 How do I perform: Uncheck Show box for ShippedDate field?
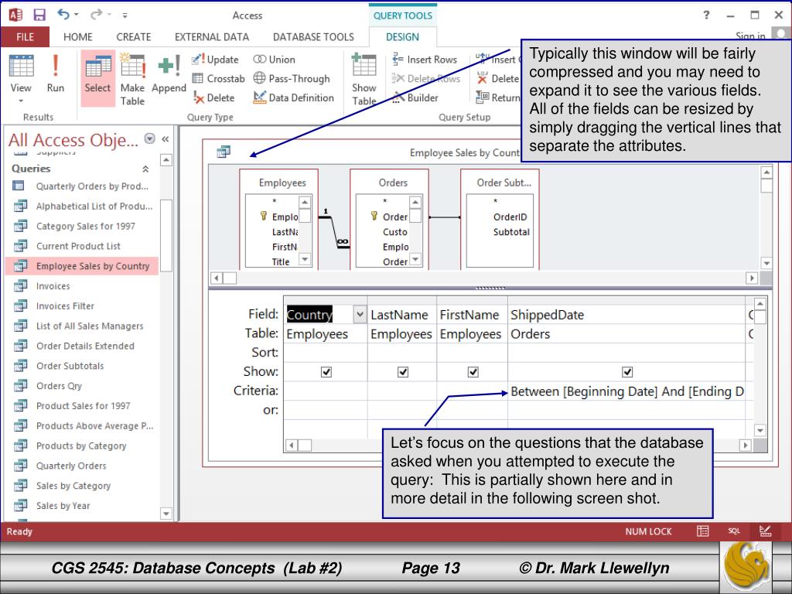(x=627, y=372)
